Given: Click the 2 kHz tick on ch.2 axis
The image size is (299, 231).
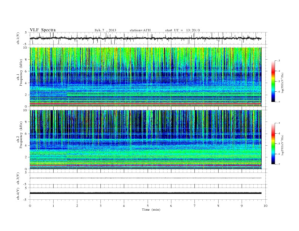Looking at the screenshot, I should tap(26, 157).
